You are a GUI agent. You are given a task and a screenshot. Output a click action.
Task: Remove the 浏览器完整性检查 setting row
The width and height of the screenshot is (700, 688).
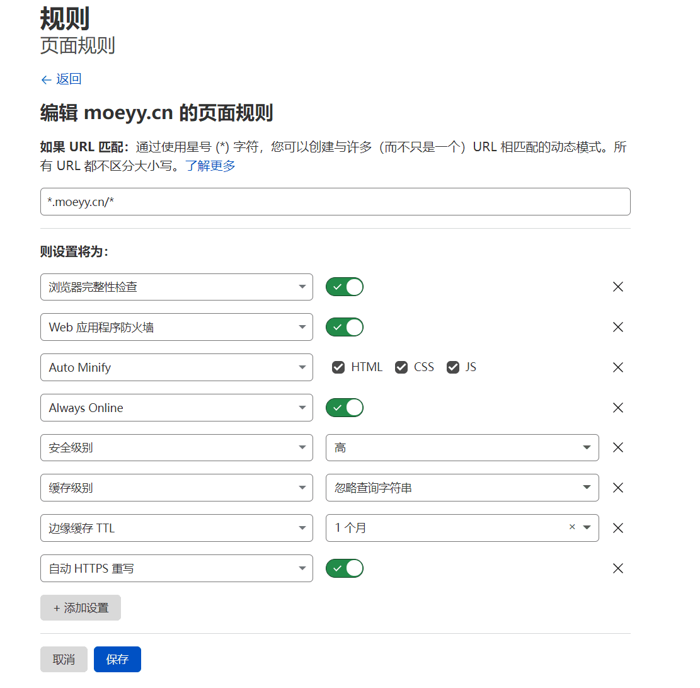pyautogui.click(x=617, y=287)
